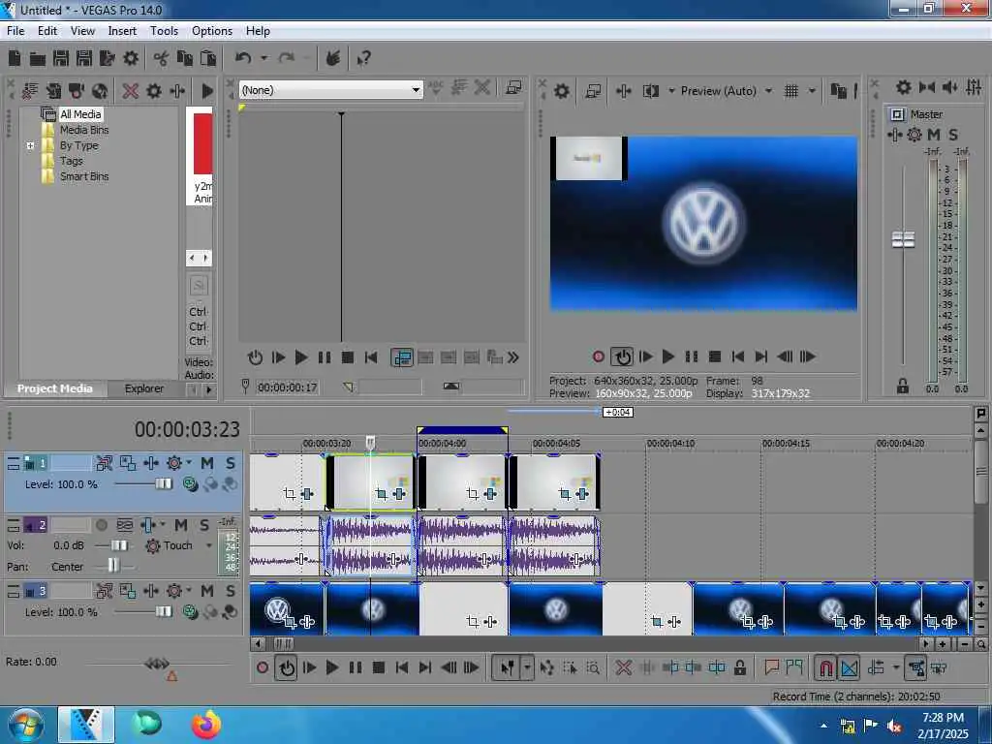This screenshot has width=992, height=744.
Task: Play the timeline from the transport bar
Action: tap(332, 667)
